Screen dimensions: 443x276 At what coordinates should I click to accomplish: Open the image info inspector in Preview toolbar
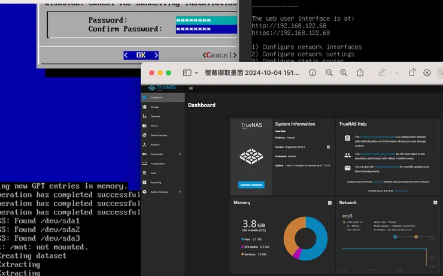click(312, 73)
